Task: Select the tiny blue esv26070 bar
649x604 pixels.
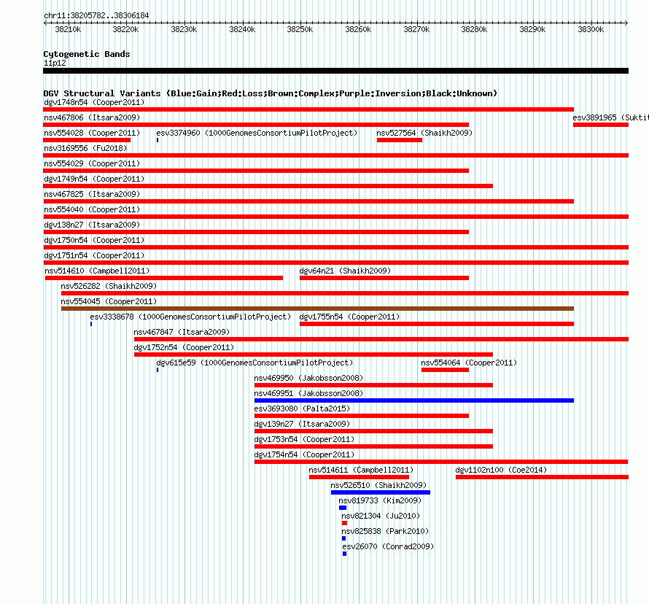Action: pyautogui.click(x=344, y=554)
